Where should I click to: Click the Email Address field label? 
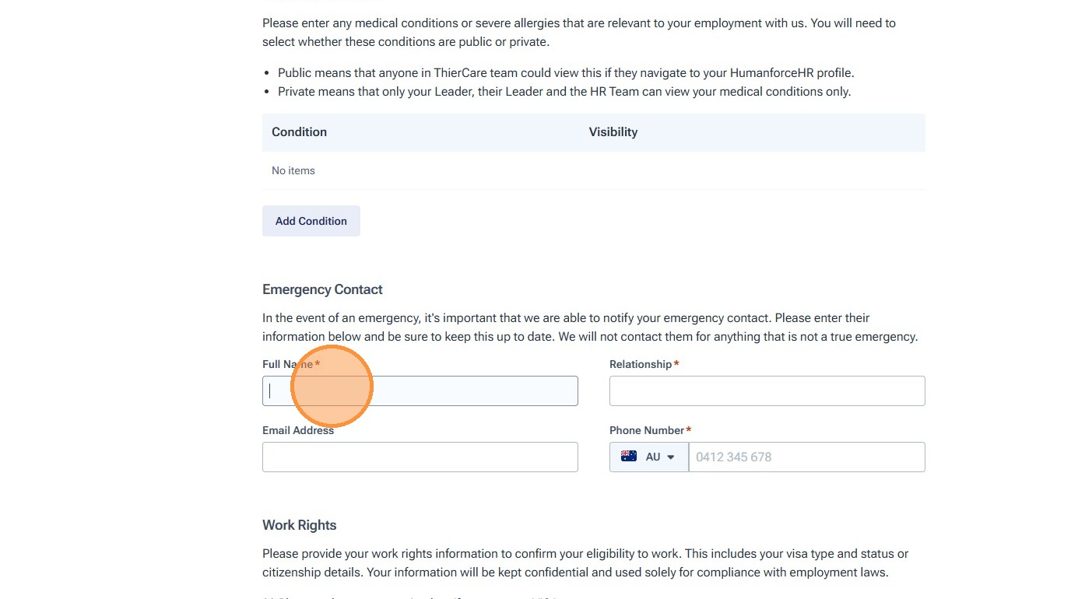pyautogui.click(x=297, y=430)
